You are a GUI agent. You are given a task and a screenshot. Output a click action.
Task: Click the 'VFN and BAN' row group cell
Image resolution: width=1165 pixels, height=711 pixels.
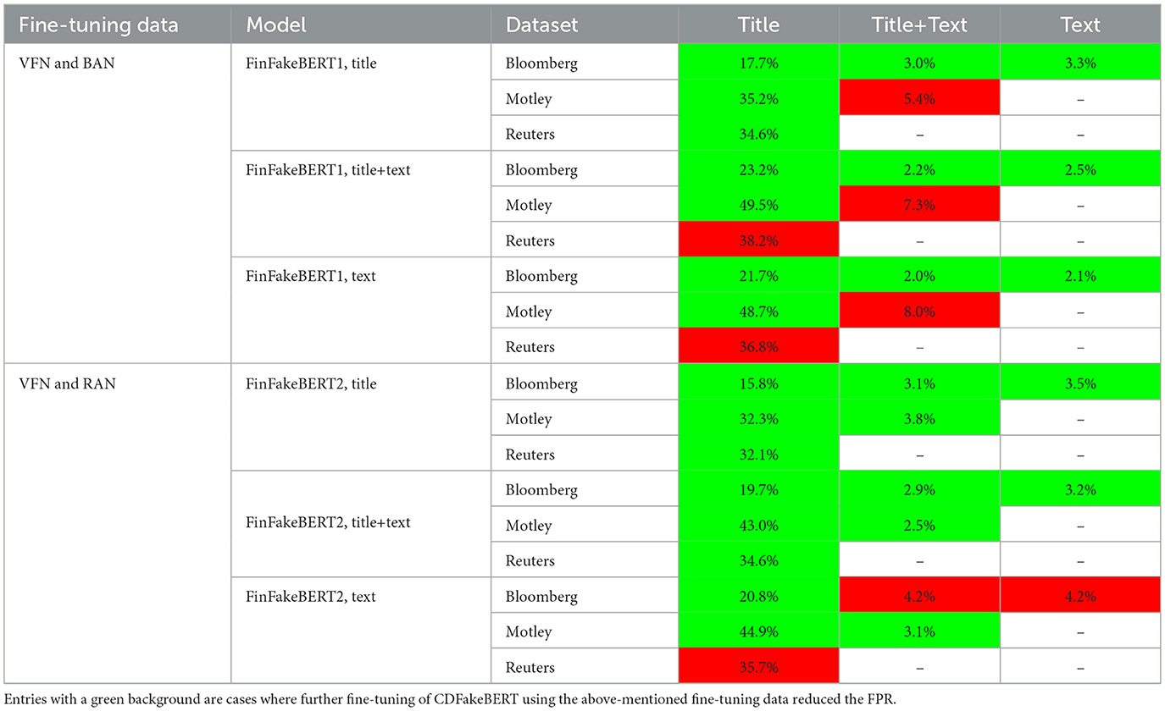point(65,63)
